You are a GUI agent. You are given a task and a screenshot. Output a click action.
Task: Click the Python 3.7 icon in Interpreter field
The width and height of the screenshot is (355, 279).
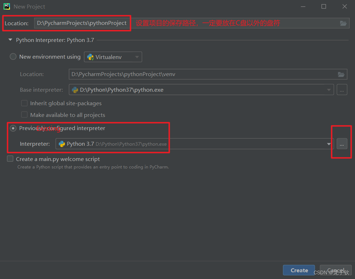pos(61,144)
